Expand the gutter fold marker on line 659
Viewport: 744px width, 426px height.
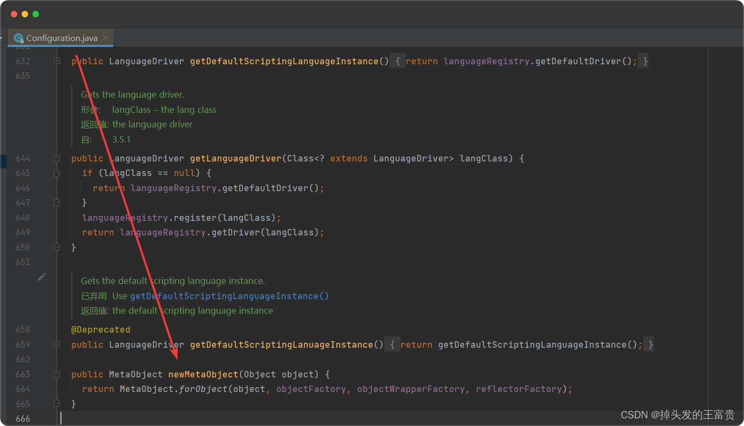point(57,344)
